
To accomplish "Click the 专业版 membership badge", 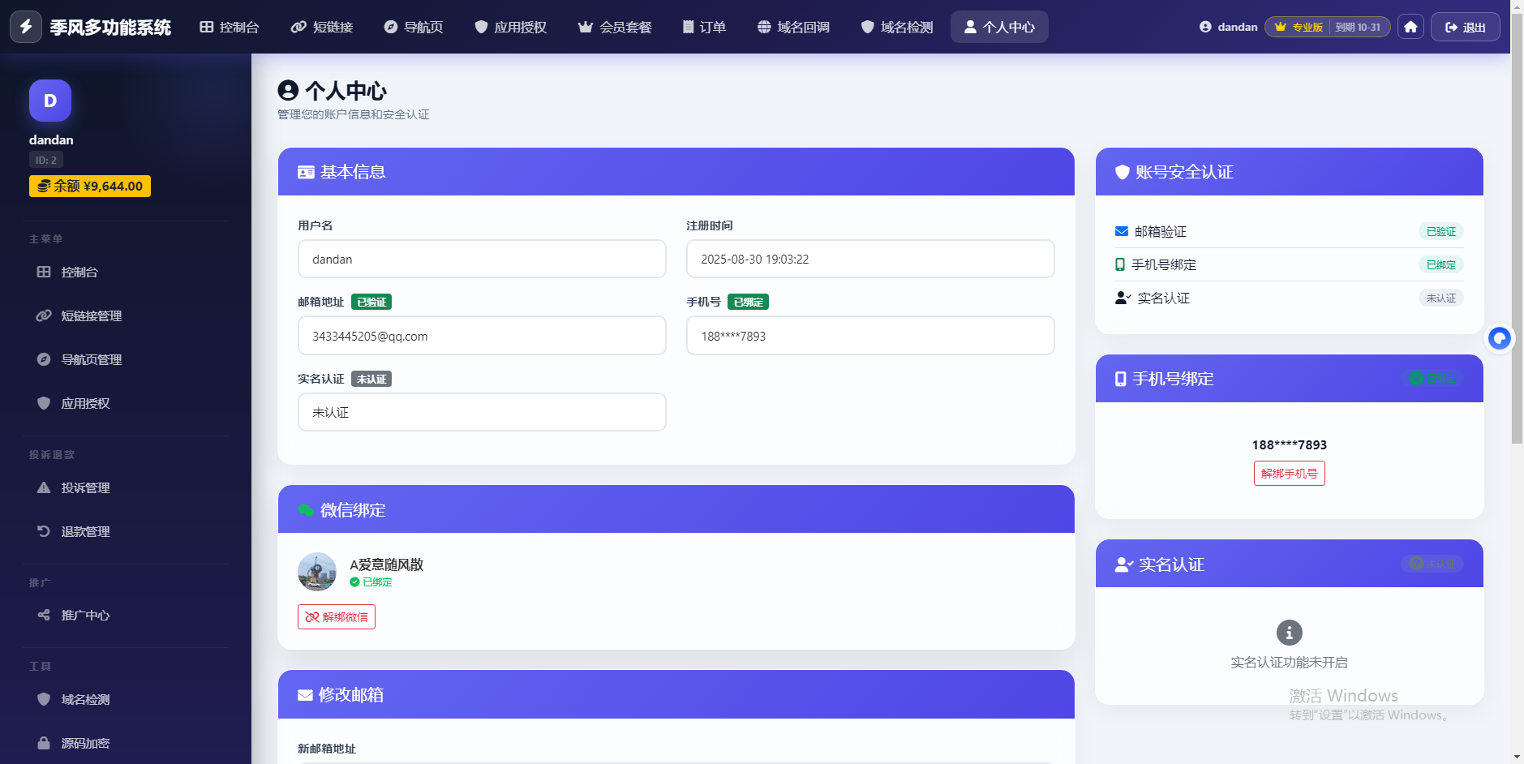I will pyautogui.click(x=1298, y=27).
